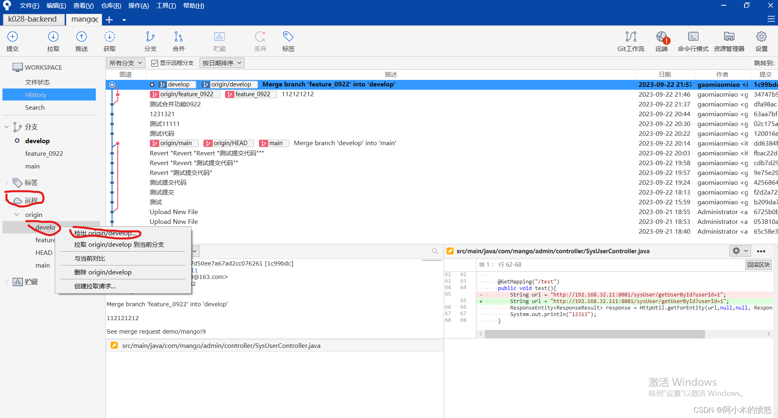Choose 检出 origin/develop... from context menu
778x418 pixels.
[x=105, y=233]
